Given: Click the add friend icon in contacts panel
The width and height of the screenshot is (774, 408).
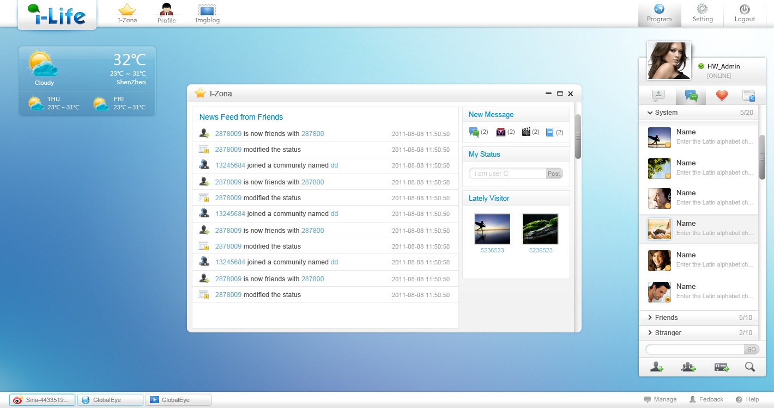Looking at the screenshot, I should click(x=656, y=367).
